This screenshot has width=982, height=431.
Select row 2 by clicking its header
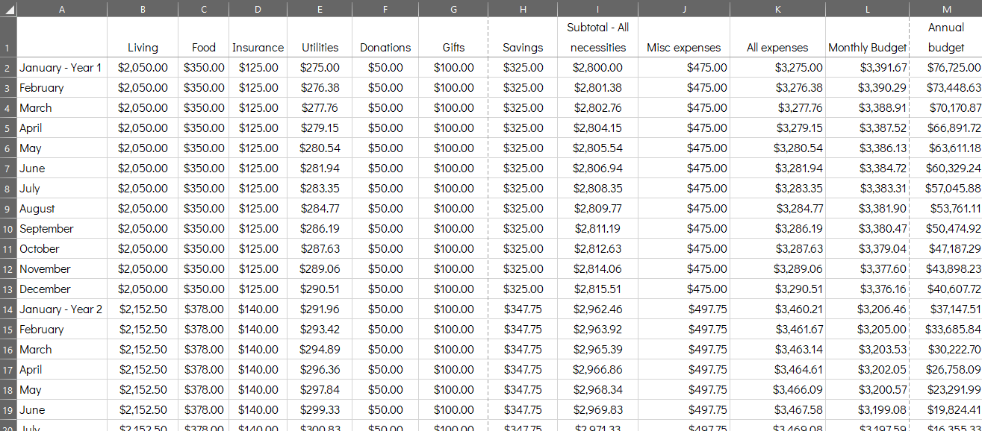click(x=7, y=67)
